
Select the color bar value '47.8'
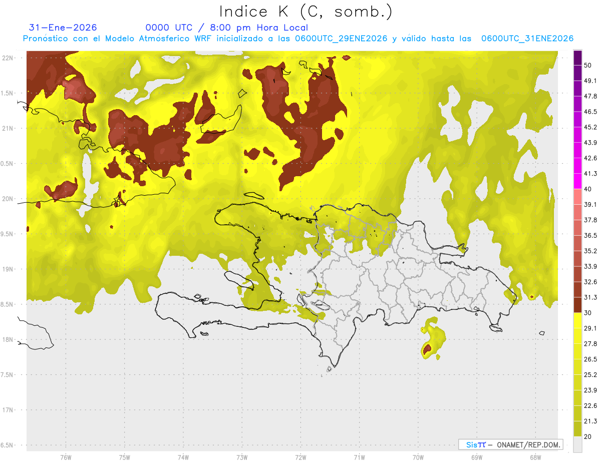(x=590, y=96)
